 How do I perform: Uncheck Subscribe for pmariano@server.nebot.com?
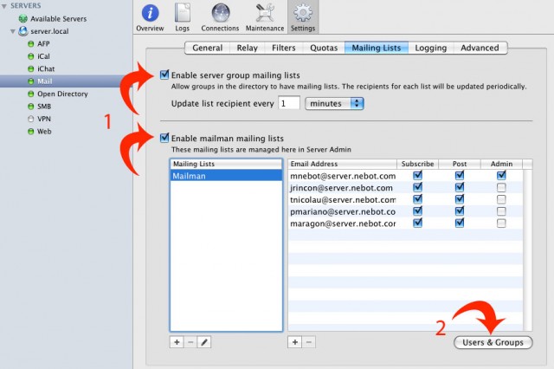[x=417, y=211]
